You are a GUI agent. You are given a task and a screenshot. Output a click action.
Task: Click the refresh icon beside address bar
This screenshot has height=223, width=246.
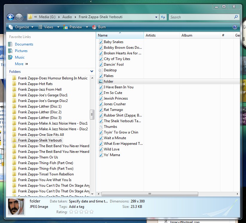point(163,17)
